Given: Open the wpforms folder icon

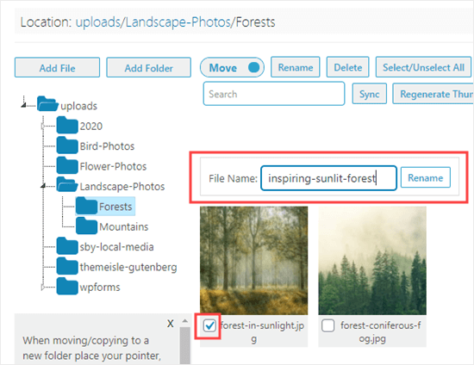Looking at the screenshot, I should (67, 287).
